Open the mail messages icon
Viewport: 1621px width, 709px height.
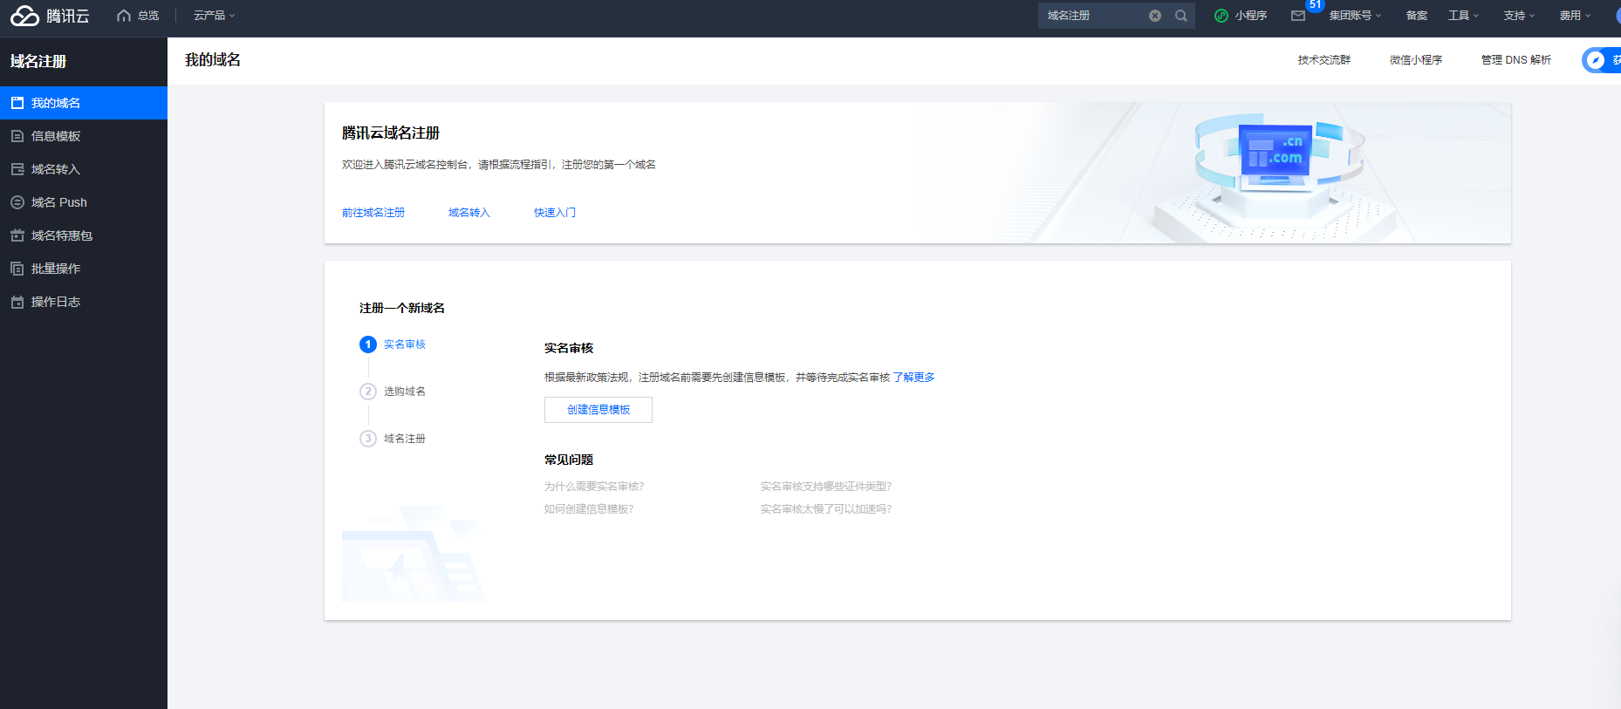point(1298,16)
